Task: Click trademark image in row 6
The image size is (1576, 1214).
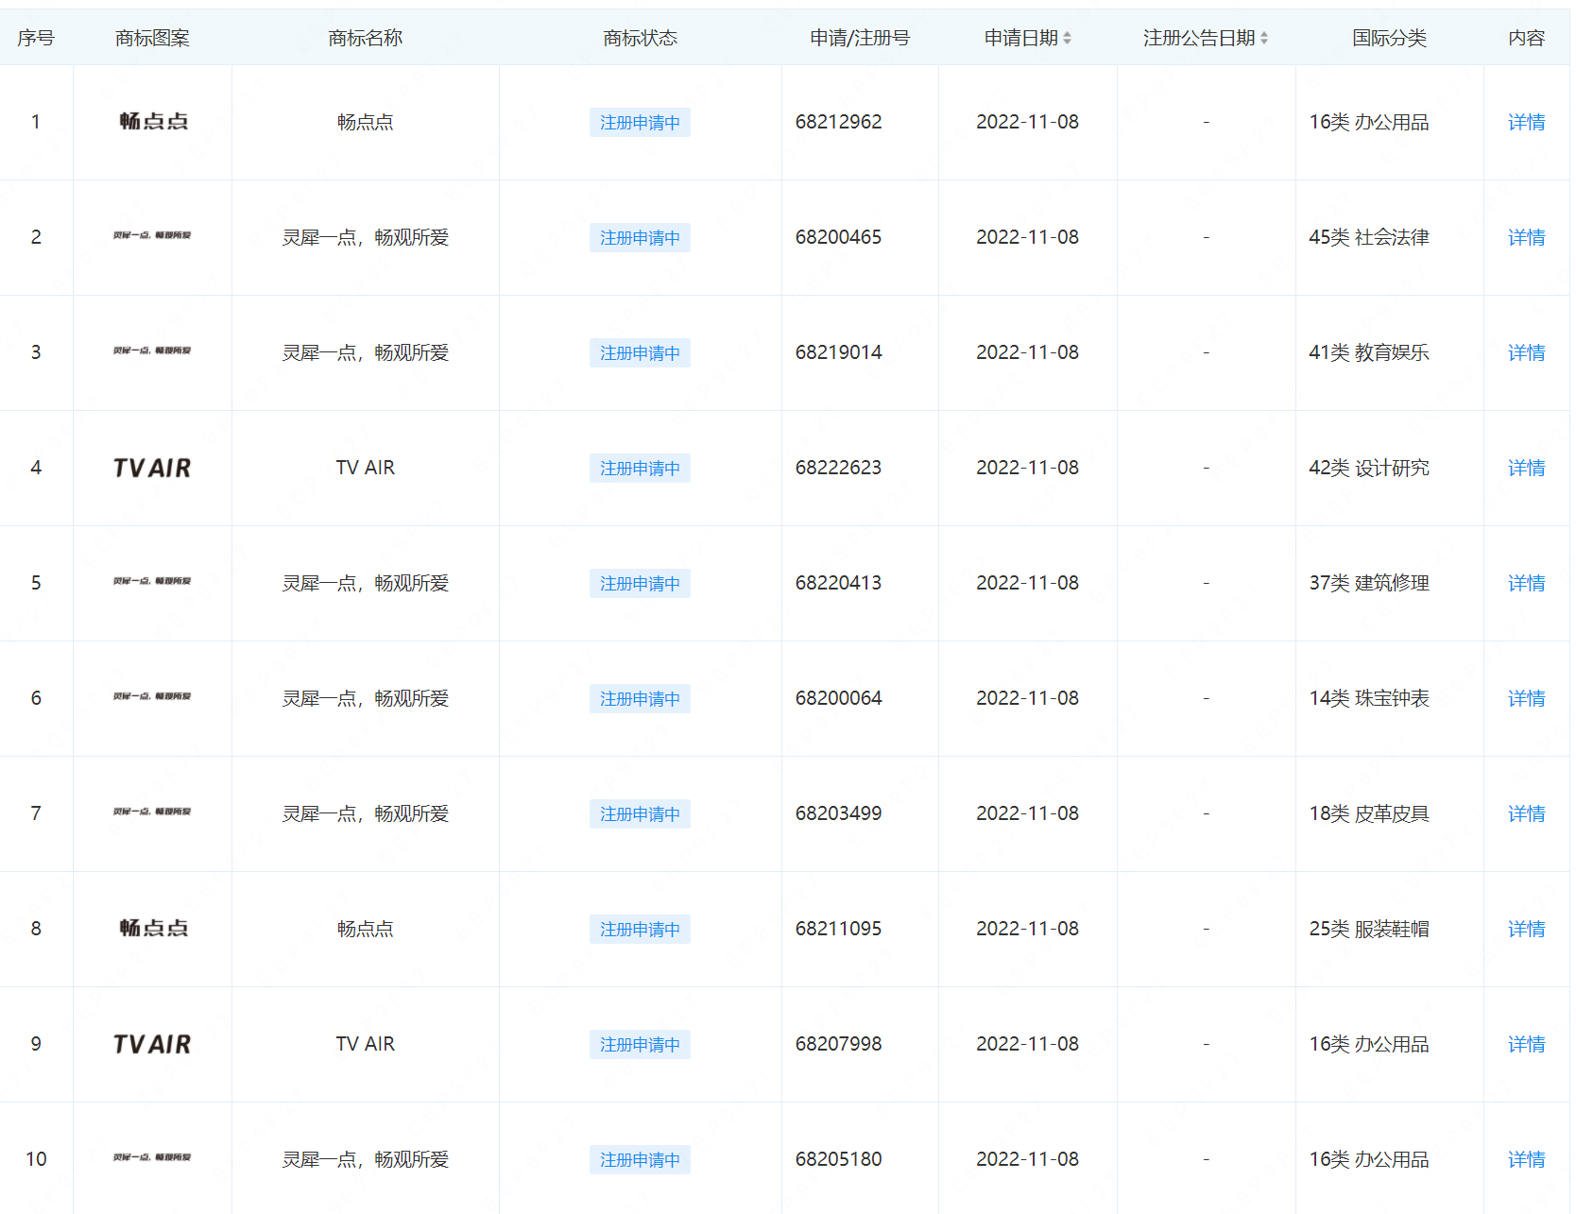Action: [152, 696]
